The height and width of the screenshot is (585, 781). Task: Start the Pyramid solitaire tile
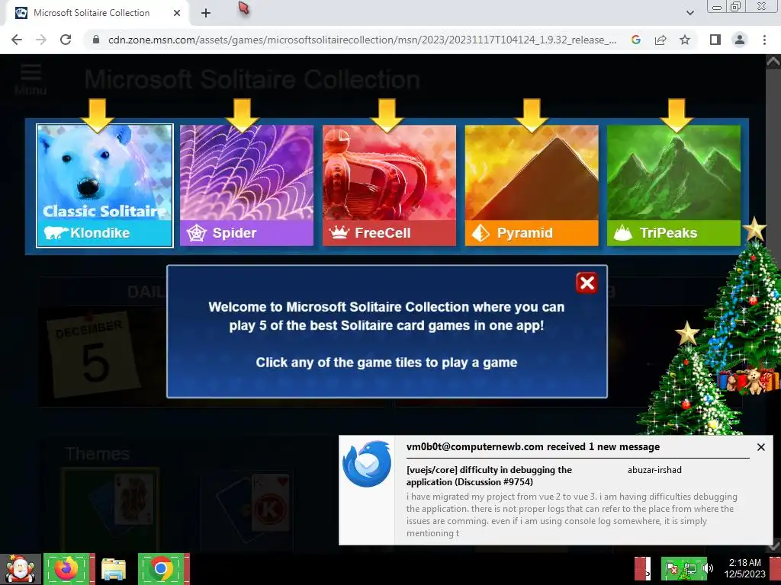[532, 186]
